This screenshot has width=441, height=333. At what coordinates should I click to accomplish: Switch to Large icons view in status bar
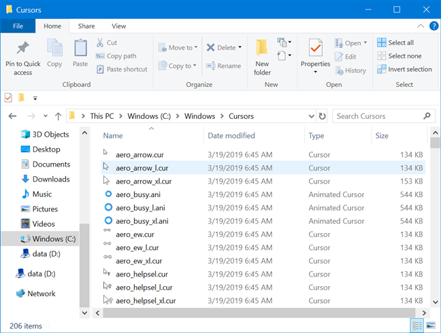pos(431,326)
